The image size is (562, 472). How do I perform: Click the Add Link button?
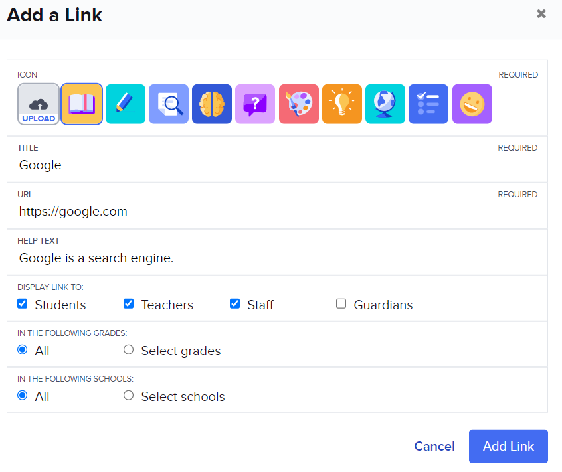[508, 446]
